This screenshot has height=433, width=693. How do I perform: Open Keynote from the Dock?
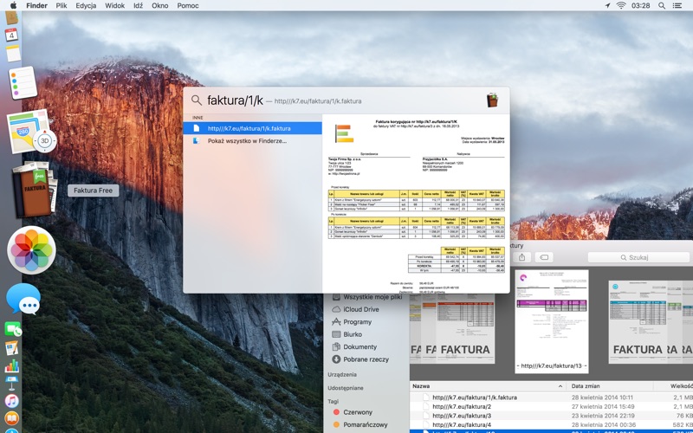coord(12,383)
